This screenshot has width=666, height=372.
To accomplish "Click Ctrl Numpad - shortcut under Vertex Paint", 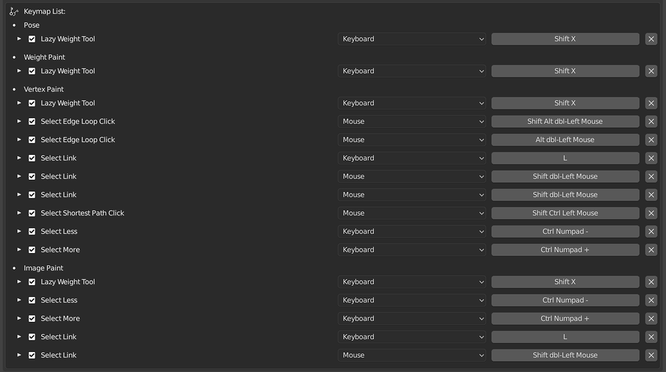I will click(x=565, y=231).
